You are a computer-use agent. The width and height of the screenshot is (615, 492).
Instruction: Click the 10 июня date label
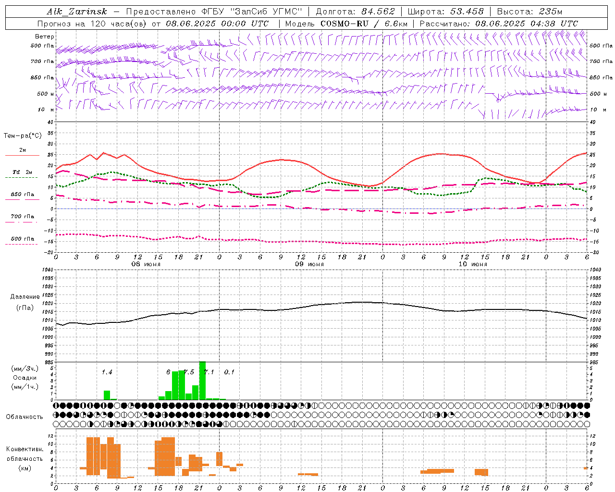tap(473, 264)
